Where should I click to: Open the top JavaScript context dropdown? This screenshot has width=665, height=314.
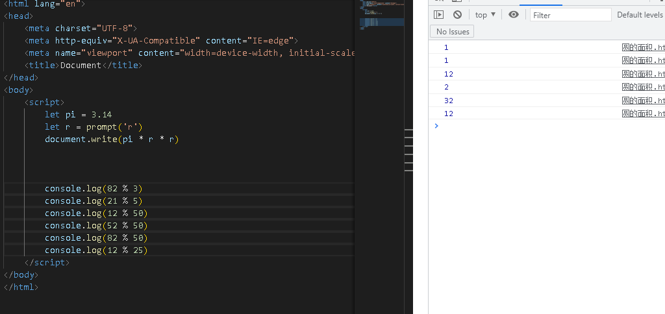click(x=486, y=15)
